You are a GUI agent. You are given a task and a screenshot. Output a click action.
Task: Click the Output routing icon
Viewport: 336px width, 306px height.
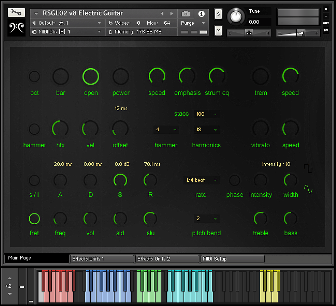[x=34, y=23]
